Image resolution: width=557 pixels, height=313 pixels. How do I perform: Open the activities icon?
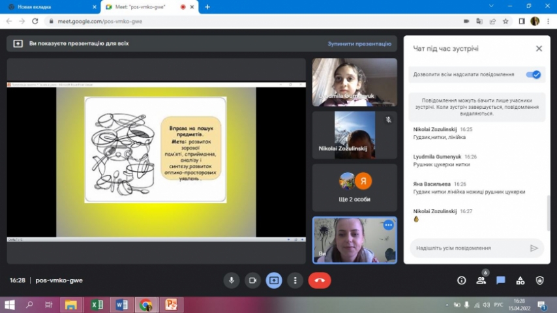(x=520, y=280)
